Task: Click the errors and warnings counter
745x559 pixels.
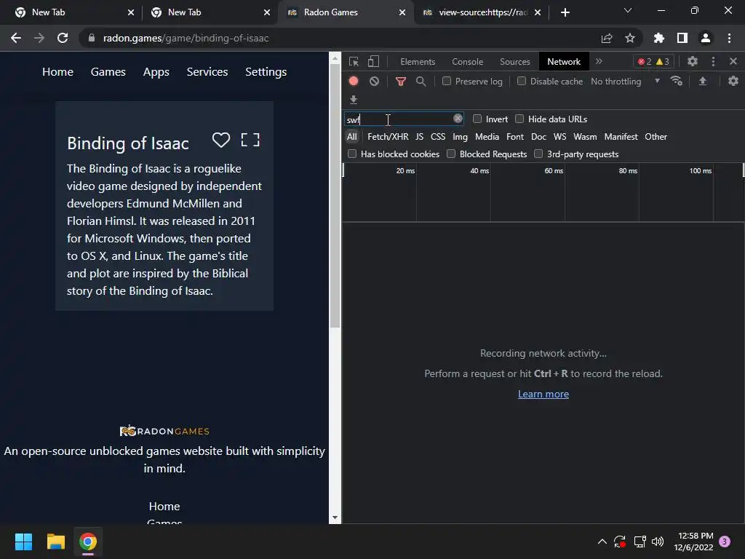Action: (654, 61)
